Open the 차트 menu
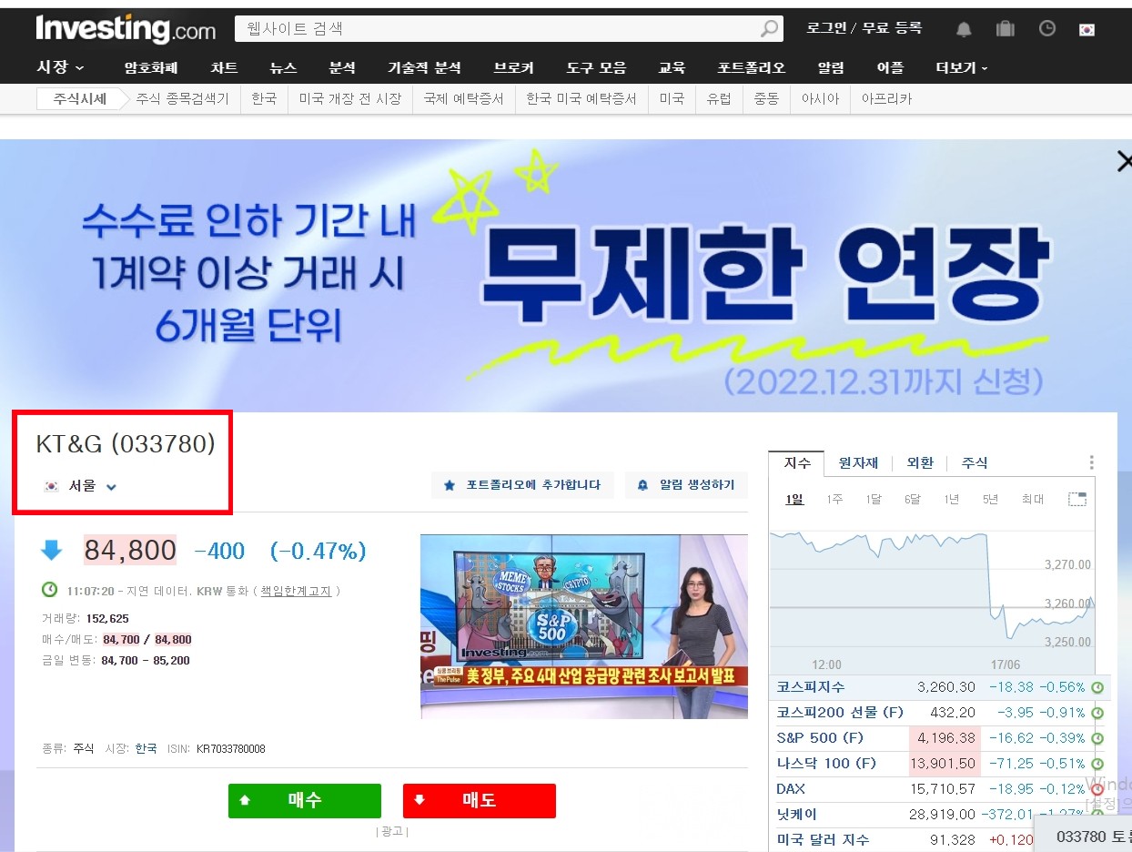1132x852 pixels. pos(224,67)
